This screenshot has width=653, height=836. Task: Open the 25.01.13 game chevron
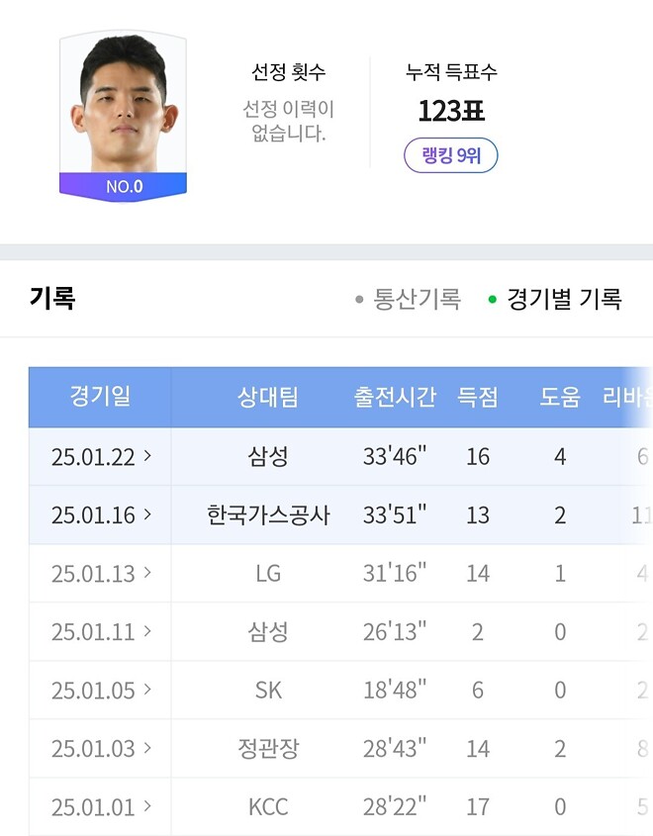pos(147,573)
